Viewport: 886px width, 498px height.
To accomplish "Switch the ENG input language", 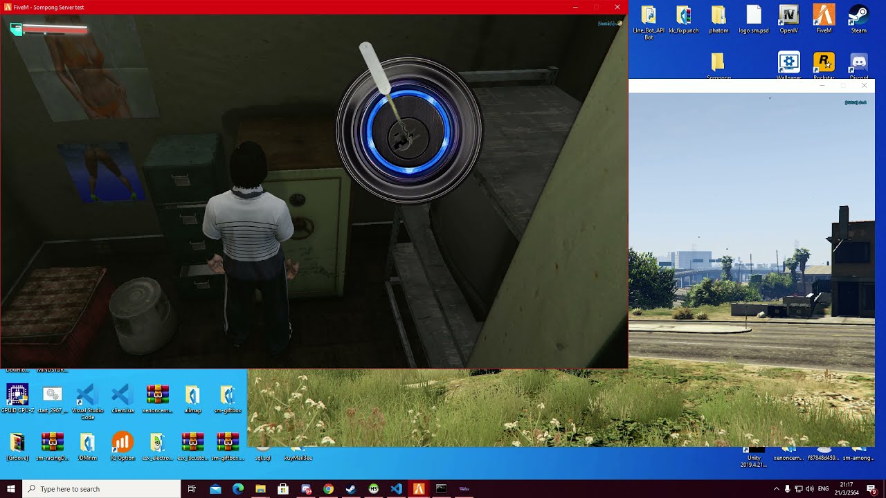I will [824, 489].
